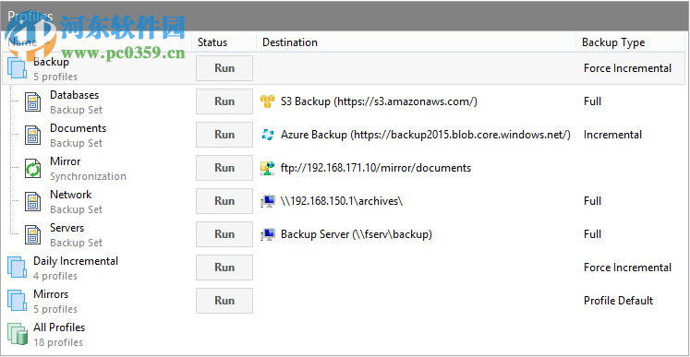The height and width of the screenshot is (357, 690).
Task: Click the Backup Server destination icon
Action: (268, 234)
